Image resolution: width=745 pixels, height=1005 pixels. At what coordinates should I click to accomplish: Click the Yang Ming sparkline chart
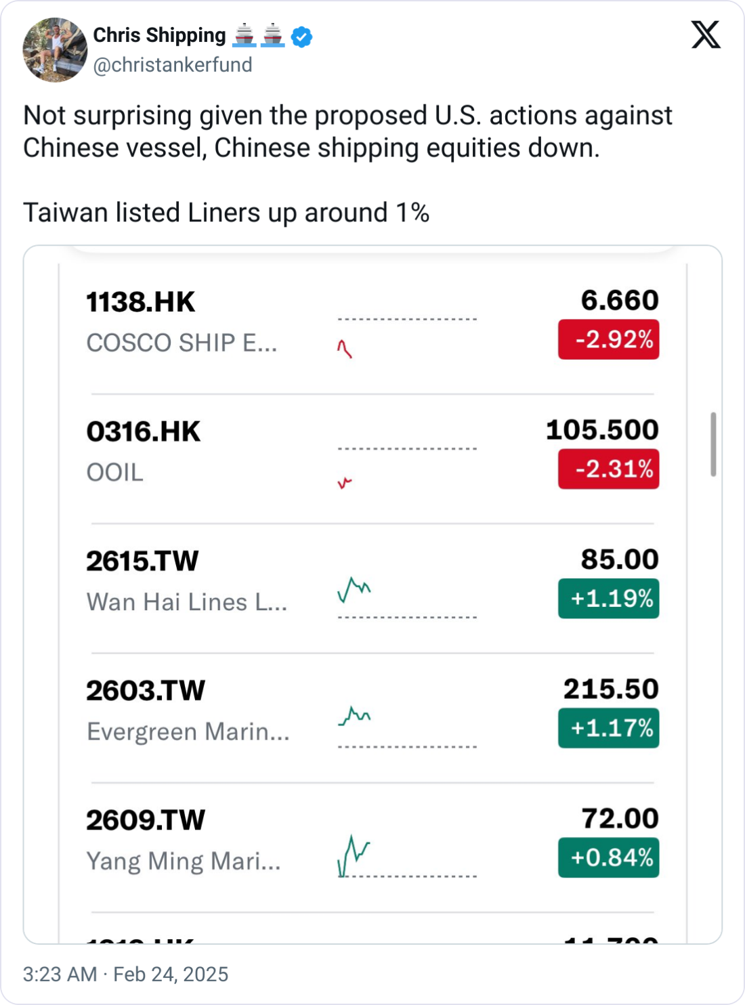click(x=354, y=856)
